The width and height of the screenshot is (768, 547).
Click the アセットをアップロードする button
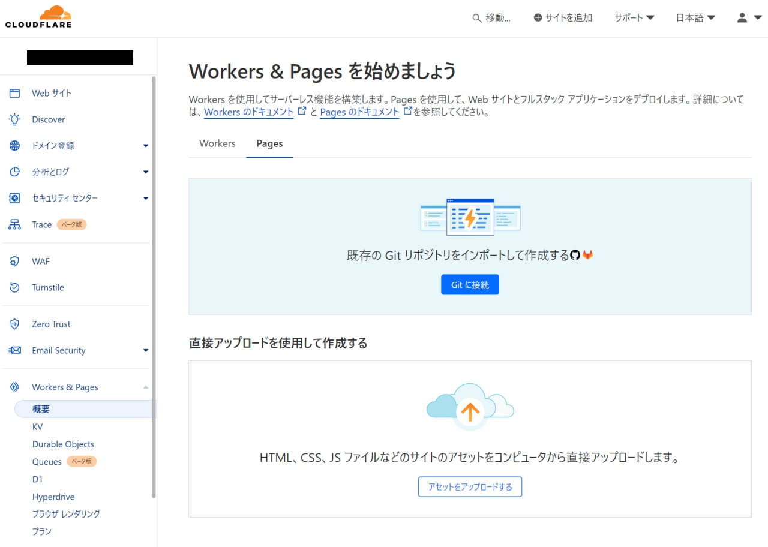click(470, 487)
